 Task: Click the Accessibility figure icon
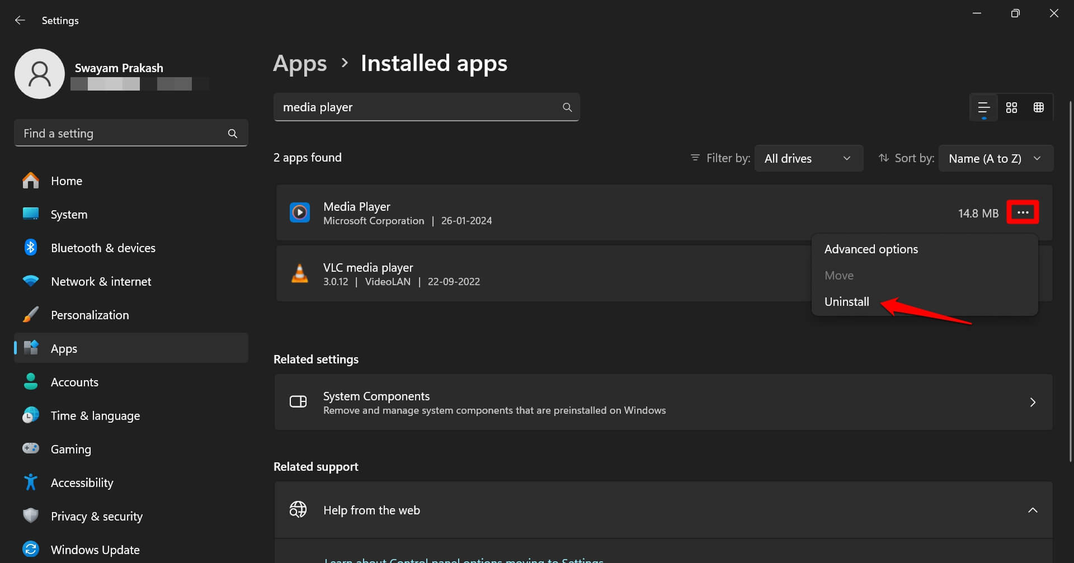point(31,482)
